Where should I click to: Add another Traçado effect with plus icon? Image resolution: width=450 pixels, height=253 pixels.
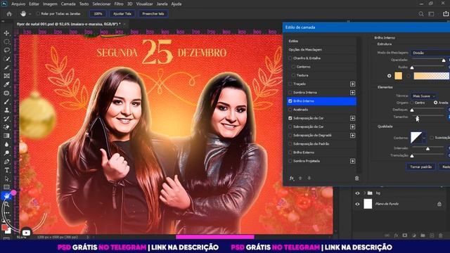pos(352,84)
